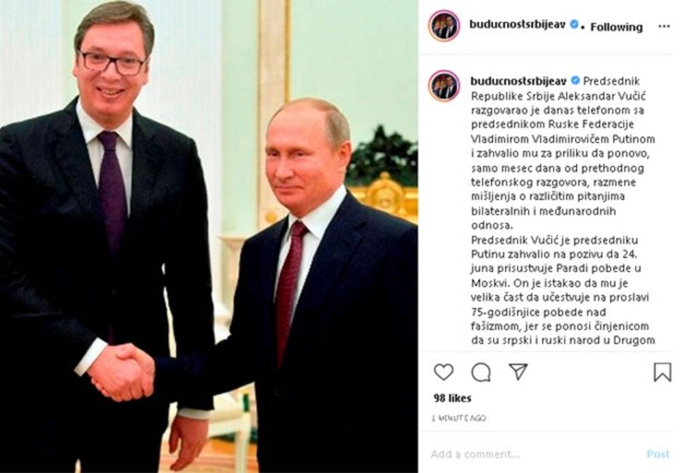Click the caption profile avatar
Viewport: 680px width, 473px height.
pos(443,86)
